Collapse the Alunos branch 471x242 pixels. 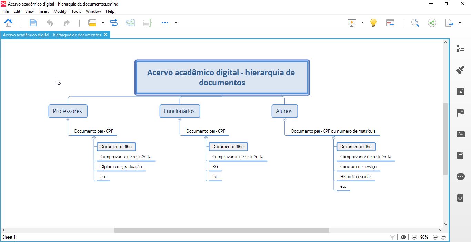coord(284,119)
